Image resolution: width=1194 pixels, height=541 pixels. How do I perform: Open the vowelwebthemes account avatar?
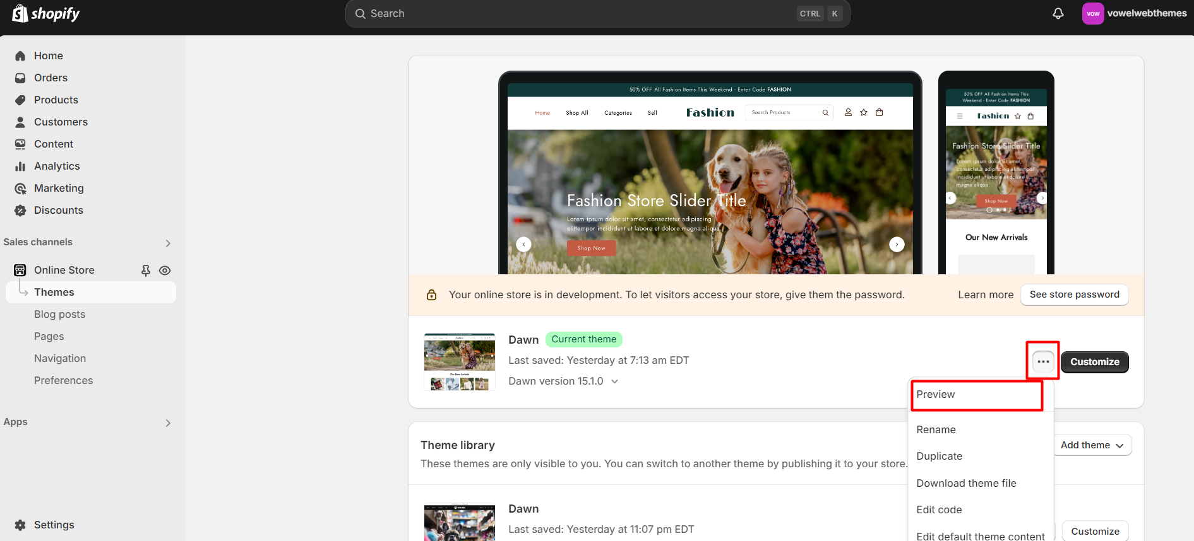(x=1093, y=13)
